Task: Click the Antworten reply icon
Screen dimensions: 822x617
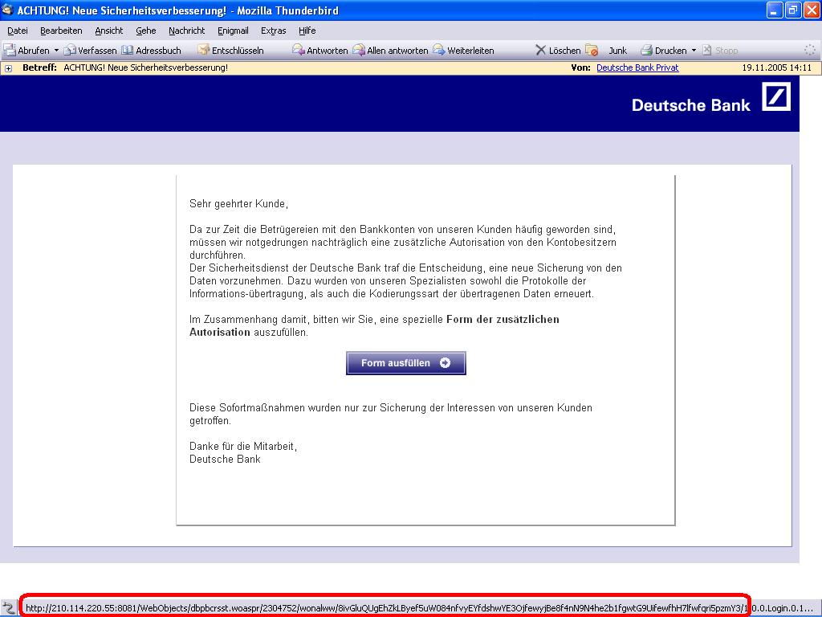Action: coord(299,51)
